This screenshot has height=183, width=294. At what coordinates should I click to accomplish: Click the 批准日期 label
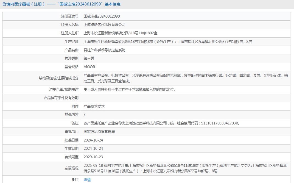tap(71, 140)
